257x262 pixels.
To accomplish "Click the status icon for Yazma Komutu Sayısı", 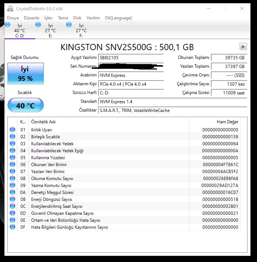I will tap(12, 185).
